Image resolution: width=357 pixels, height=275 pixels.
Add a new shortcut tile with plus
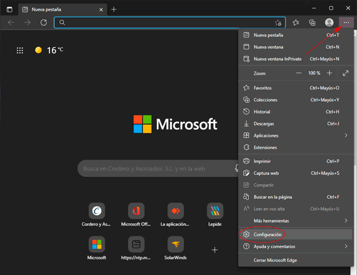(x=214, y=250)
